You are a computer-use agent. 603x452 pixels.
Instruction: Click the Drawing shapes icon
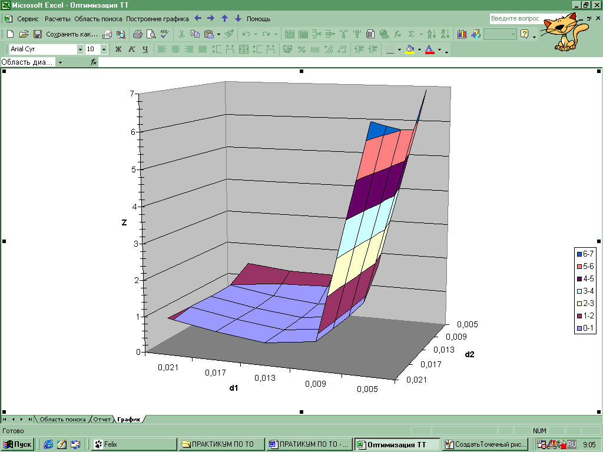476,34
